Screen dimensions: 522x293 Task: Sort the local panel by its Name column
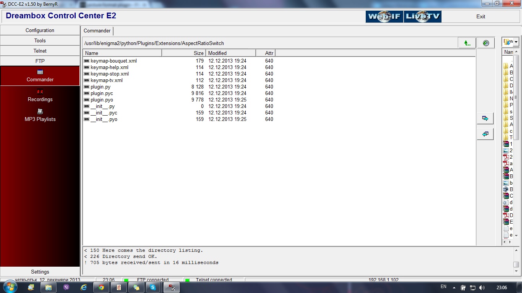point(508,52)
